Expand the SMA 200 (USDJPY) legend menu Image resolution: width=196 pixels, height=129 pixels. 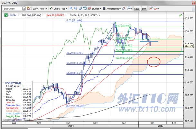click(33, 15)
